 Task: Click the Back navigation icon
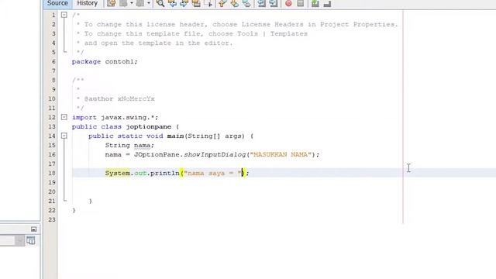[123, 3]
